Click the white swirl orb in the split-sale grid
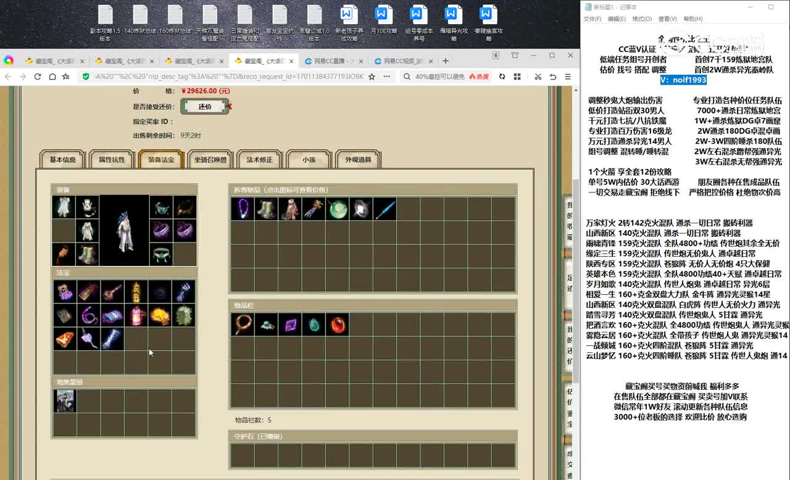The image size is (790, 480). pyautogui.click(x=361, y=209)
